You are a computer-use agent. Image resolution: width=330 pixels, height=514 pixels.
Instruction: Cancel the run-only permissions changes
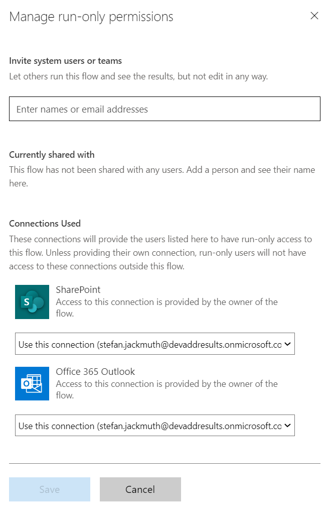(x=140, y=489)
